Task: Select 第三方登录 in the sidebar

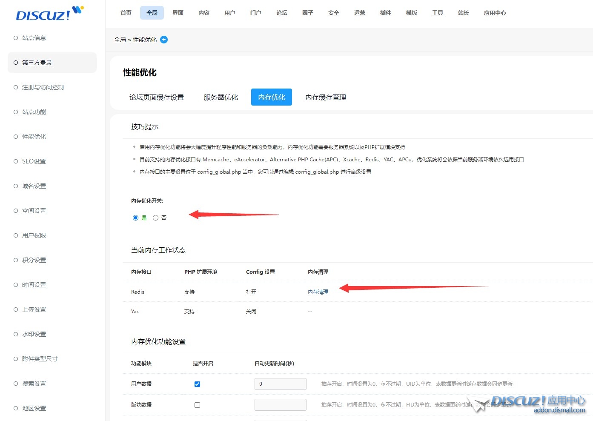Action: click(x=37, y=63)
